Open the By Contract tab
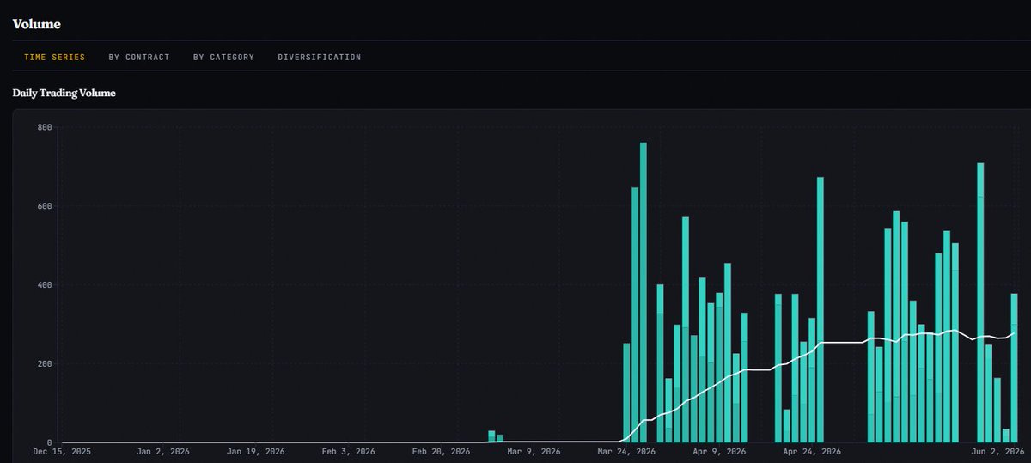 point(139,58)
